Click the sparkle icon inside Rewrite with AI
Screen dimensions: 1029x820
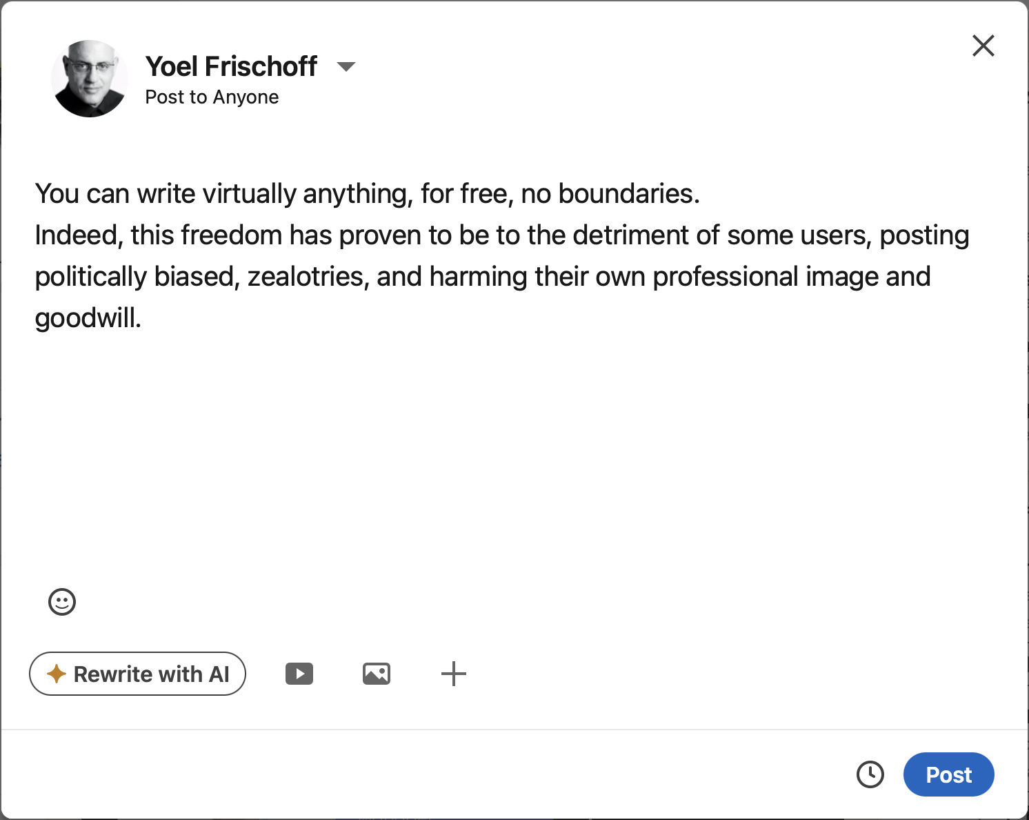pyautogui.click(x=56, y=674)
